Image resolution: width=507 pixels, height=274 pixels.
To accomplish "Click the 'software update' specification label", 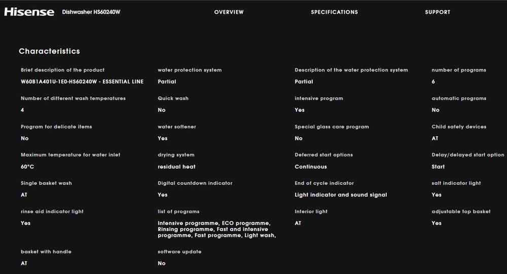I will click(x=179, y=252).
